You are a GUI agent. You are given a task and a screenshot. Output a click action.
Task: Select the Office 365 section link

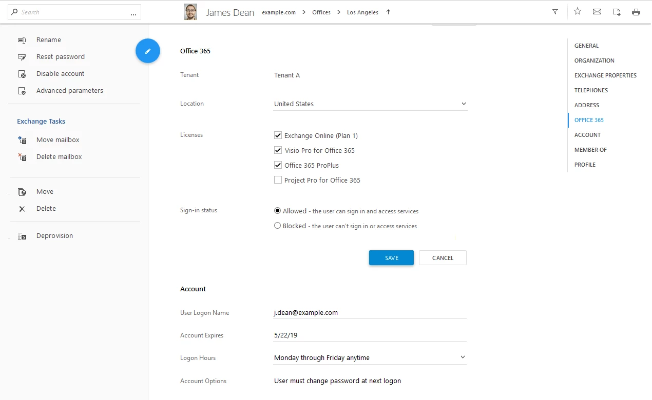(589, 120)
